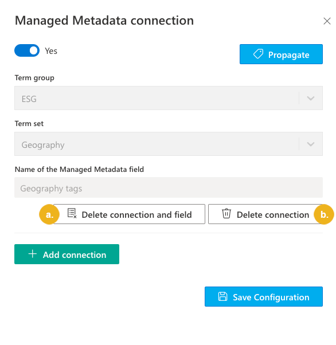This screenshot has width=336, height=345.
Task: Click Save Configuration
Action: (264, 297)
